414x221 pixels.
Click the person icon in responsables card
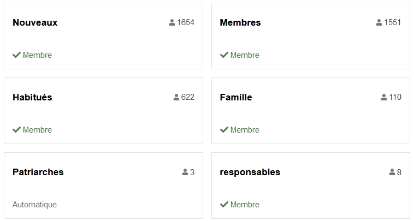tap(392, 172)
